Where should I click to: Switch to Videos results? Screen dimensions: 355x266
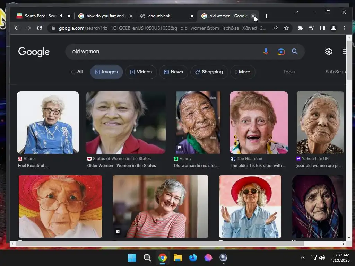(141, 72)
